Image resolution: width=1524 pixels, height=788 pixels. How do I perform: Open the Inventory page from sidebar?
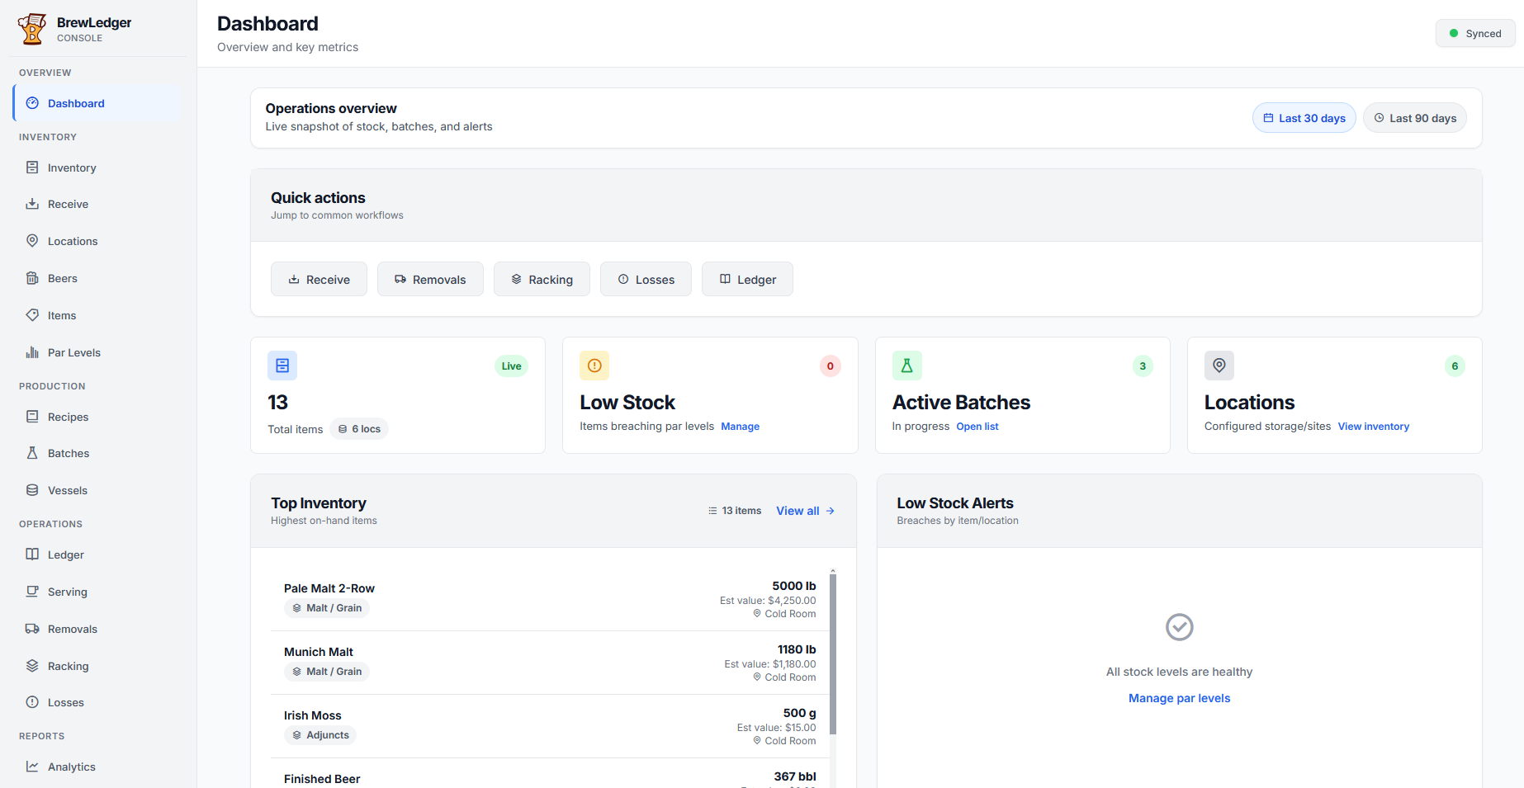tap(97, 168)
